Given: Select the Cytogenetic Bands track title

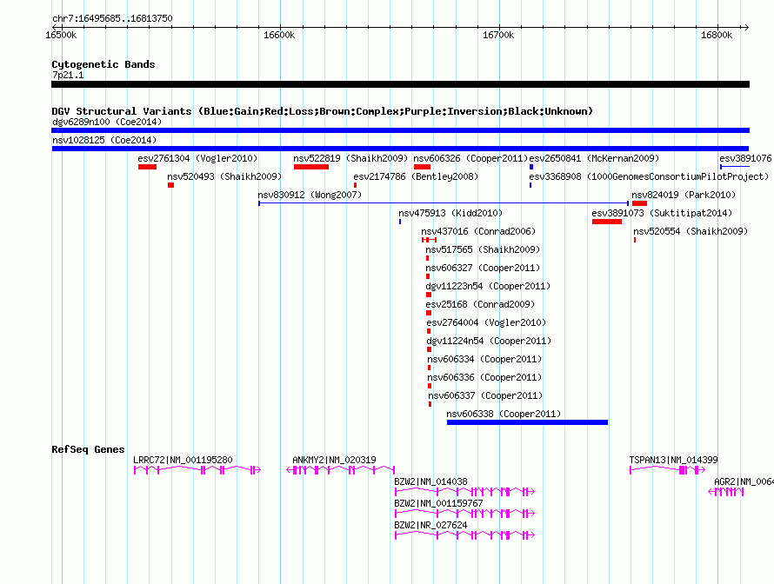Looking at the screenshot, I should point(103,64).
